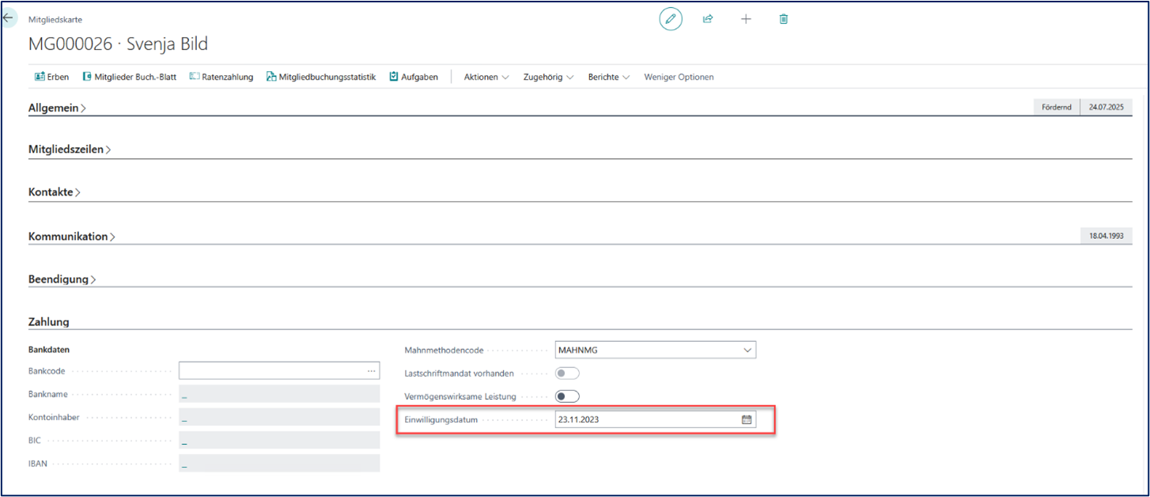Click Weniger Optionen
1150x497 pixels.
[x=679, y=77]
